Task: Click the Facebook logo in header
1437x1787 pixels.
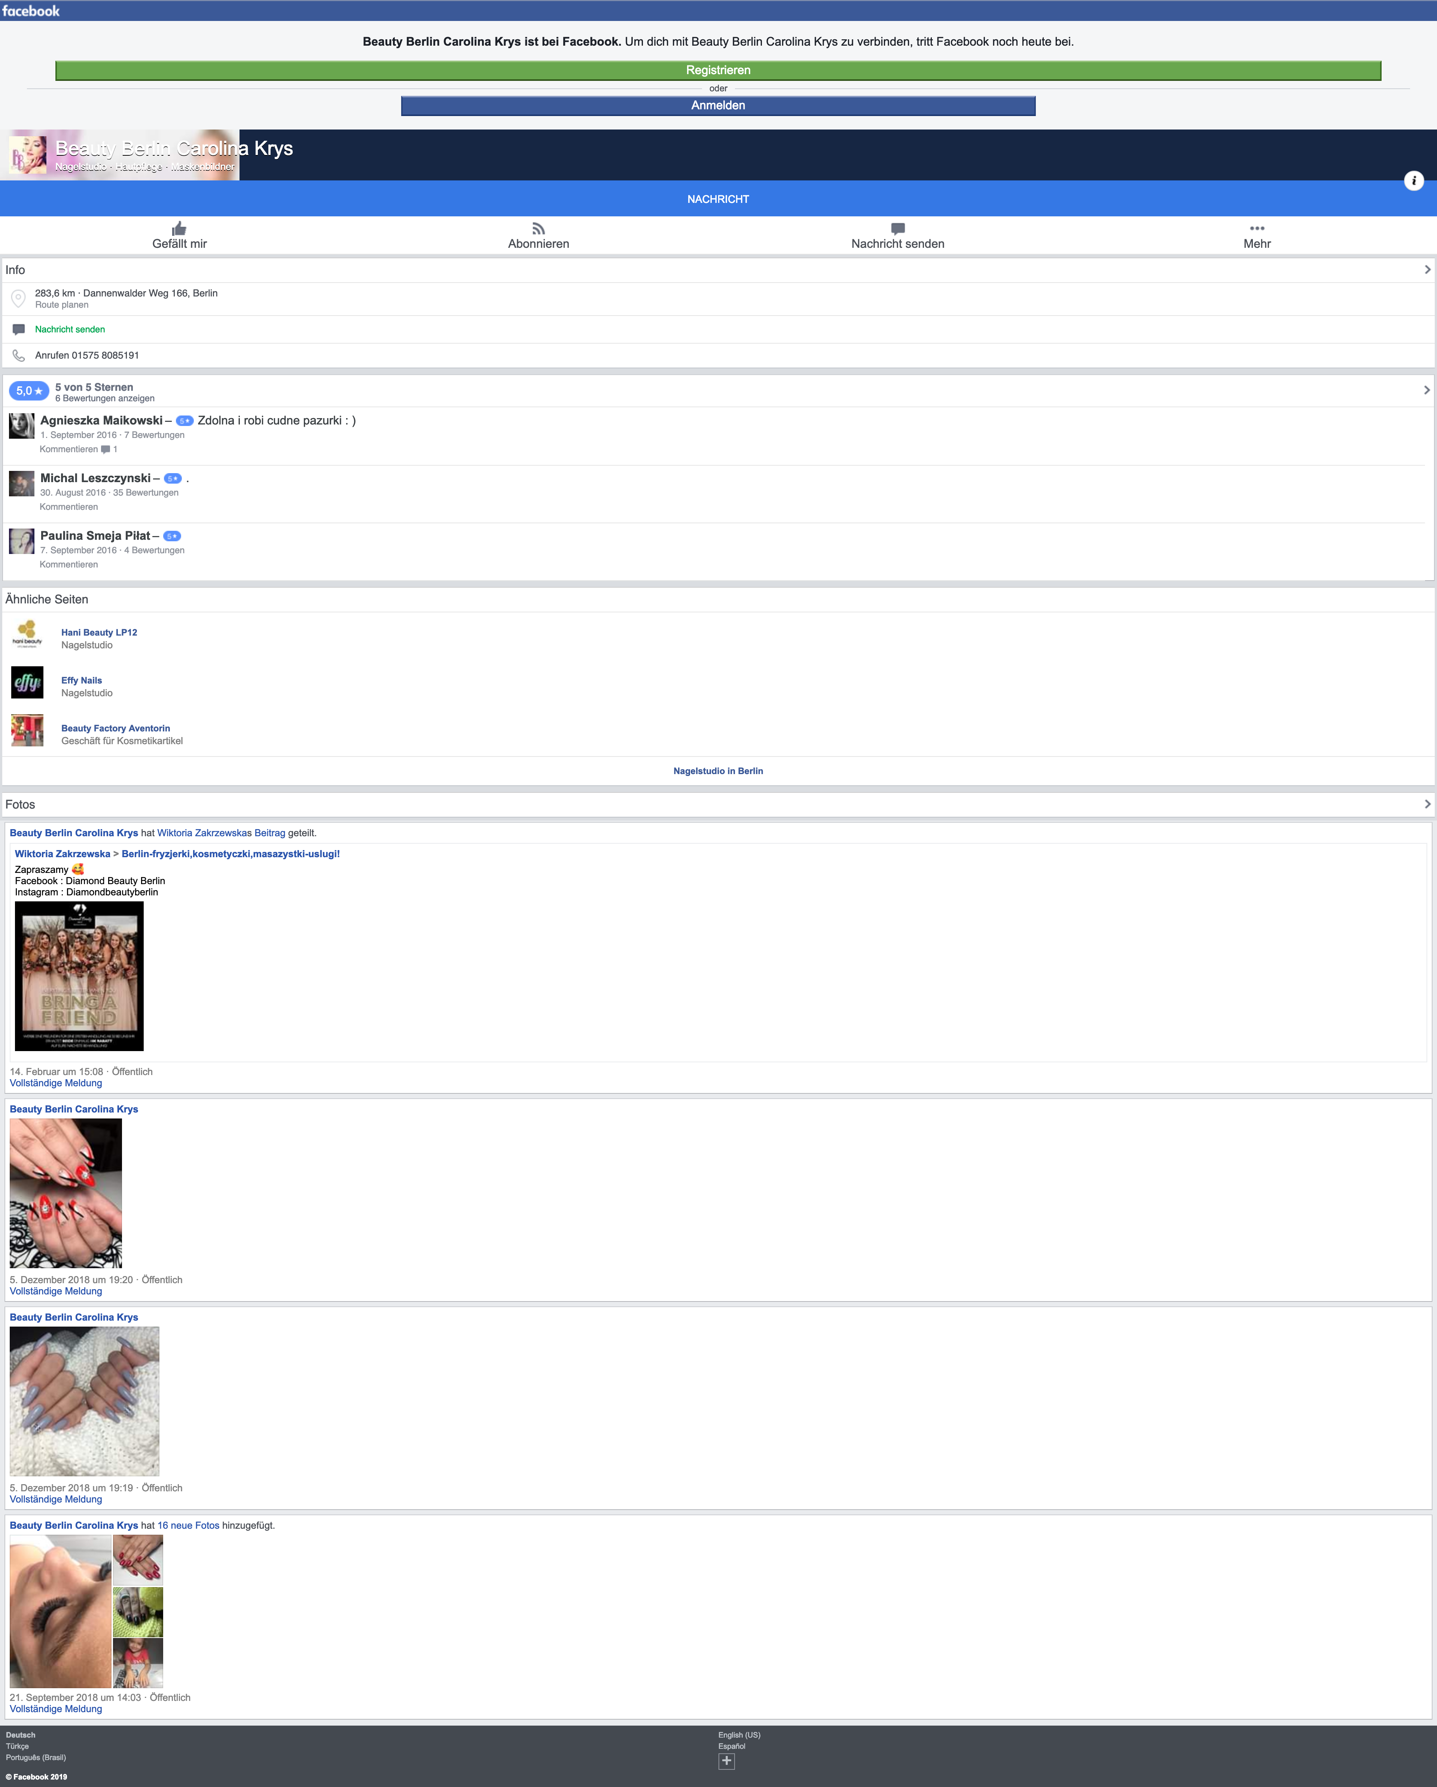Action: tap(31, 11)
